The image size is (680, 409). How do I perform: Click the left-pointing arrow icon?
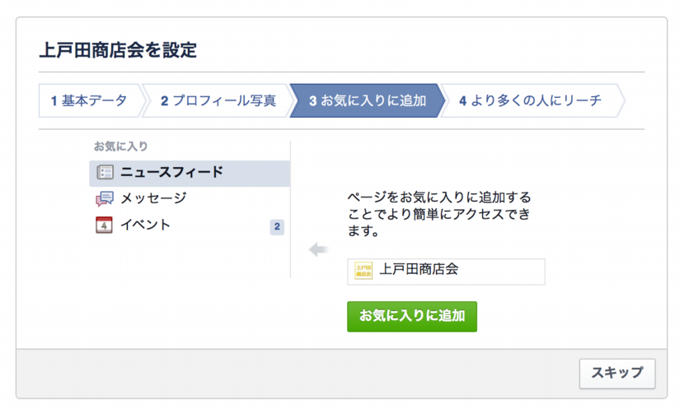pos(318,250)
